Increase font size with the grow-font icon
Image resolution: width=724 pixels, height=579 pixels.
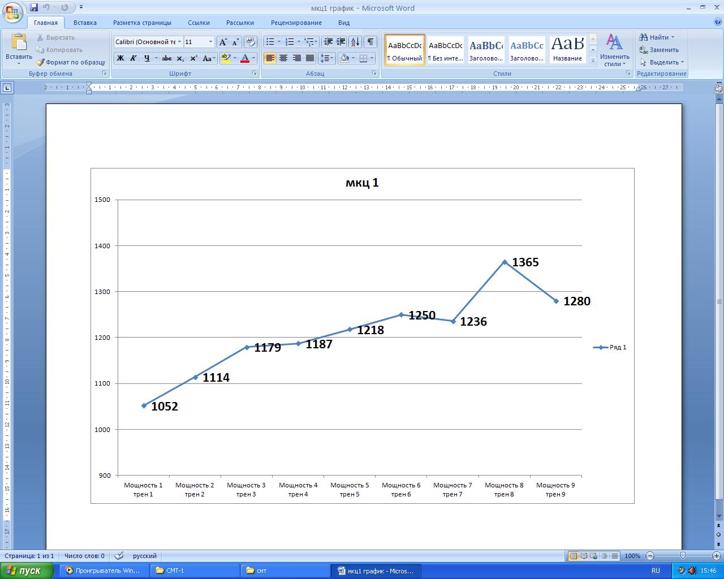223,42
